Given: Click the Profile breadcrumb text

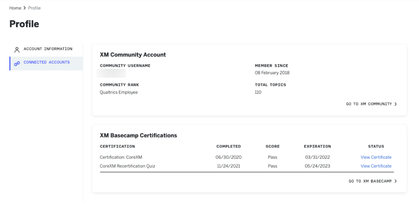Looking at the screenshot, I should point(34,8).
